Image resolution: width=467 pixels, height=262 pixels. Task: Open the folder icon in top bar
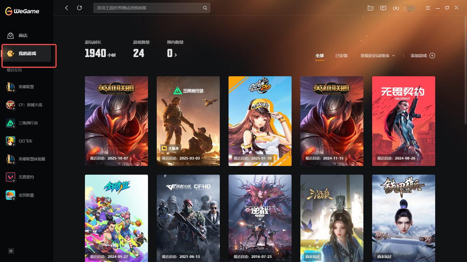(370, 8)
